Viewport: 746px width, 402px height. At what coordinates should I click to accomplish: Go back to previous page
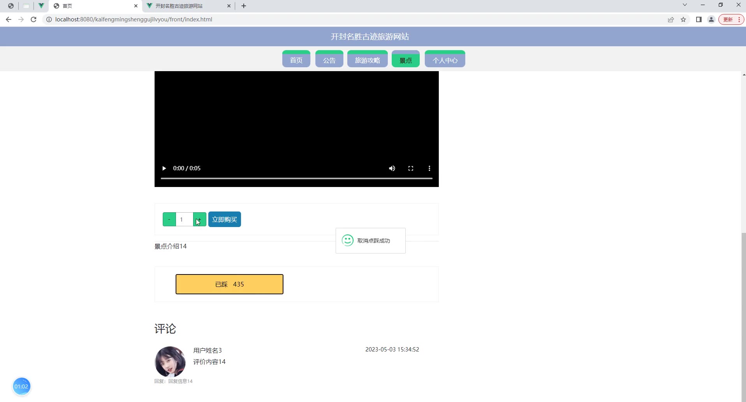click(x=9, y=19)
